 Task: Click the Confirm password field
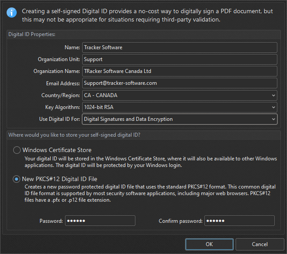[240, 221]
